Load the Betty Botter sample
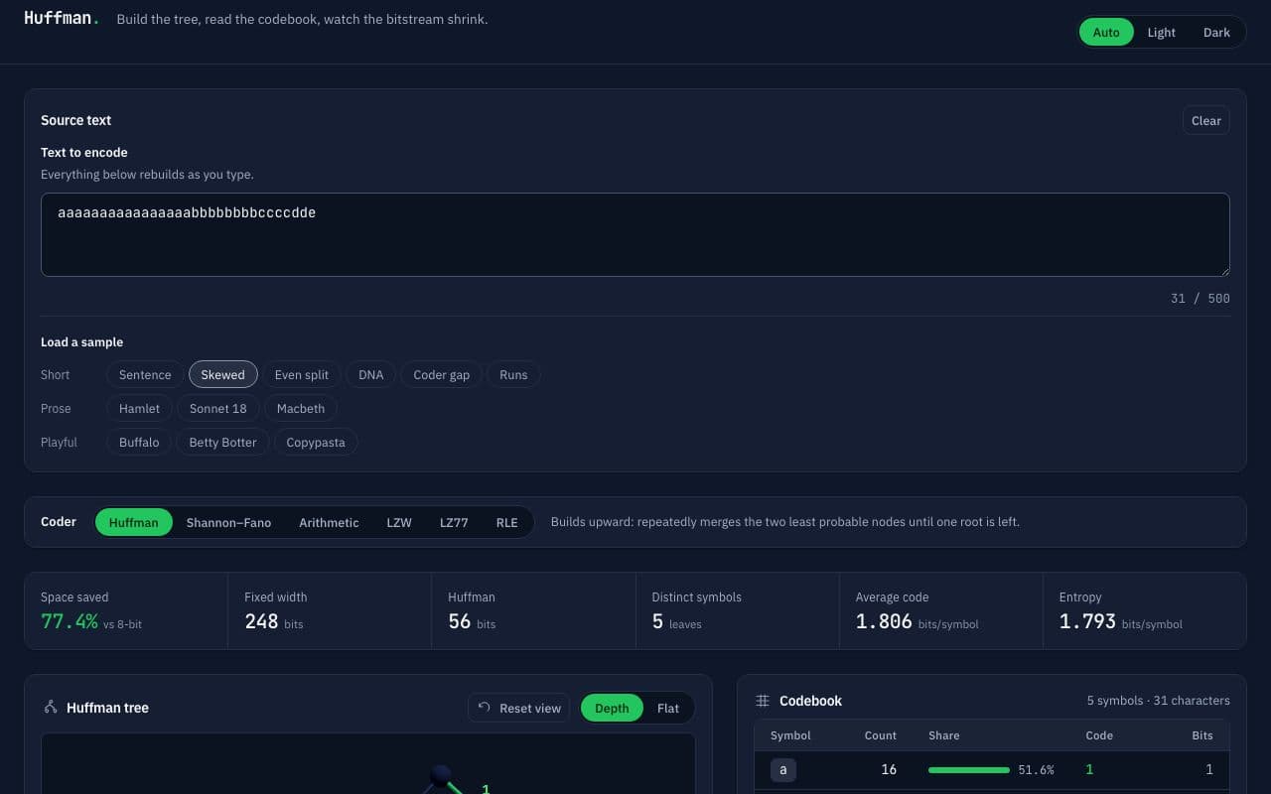1271x794 pixels. pos(223,442)
